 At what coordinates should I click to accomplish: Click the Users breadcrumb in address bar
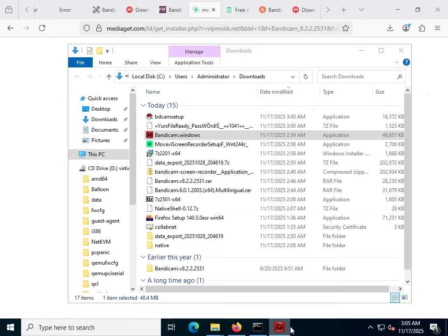coord(181,77)
